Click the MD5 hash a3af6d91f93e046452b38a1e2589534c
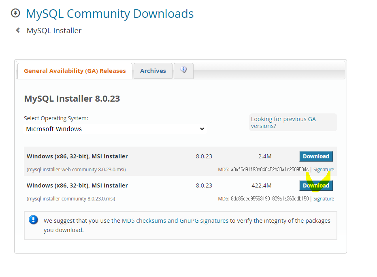The image size is (377, 277). pyautogui.click(x=270, y=170)
